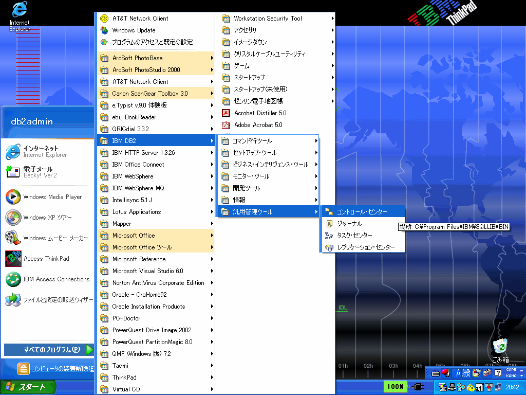
Task: Open Control Center (コントロール・センター) entry
Action: tap(363, 211)
